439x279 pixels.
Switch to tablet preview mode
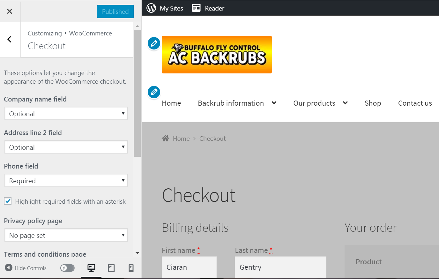click(x=111, y=268)
